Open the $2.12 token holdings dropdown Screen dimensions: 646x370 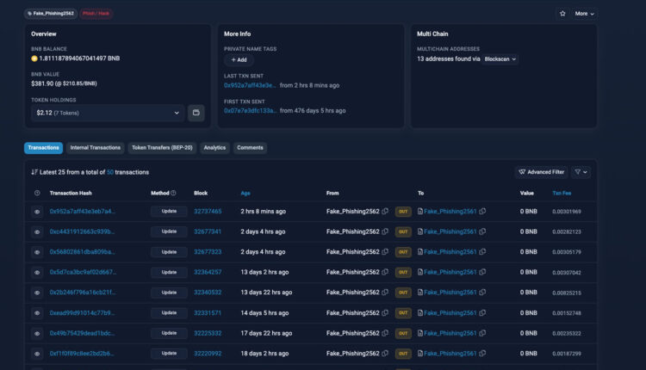(108, 113)
